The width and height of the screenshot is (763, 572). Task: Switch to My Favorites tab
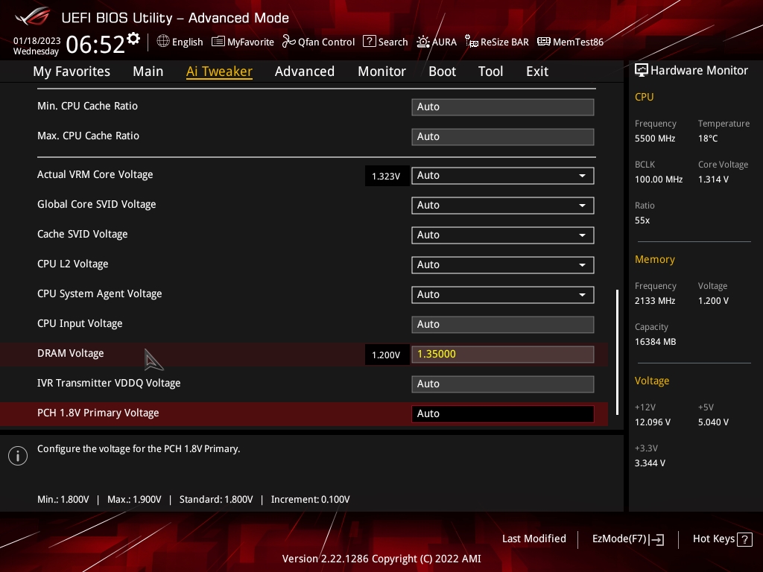pos(72,71)
